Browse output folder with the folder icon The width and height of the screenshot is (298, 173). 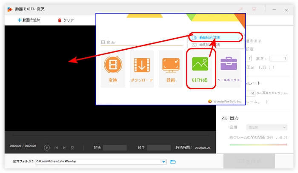(173, 162)
